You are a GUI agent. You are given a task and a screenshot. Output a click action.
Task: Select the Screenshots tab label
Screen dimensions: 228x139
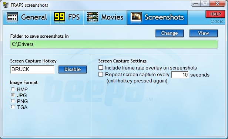click(x=164, y=17)
